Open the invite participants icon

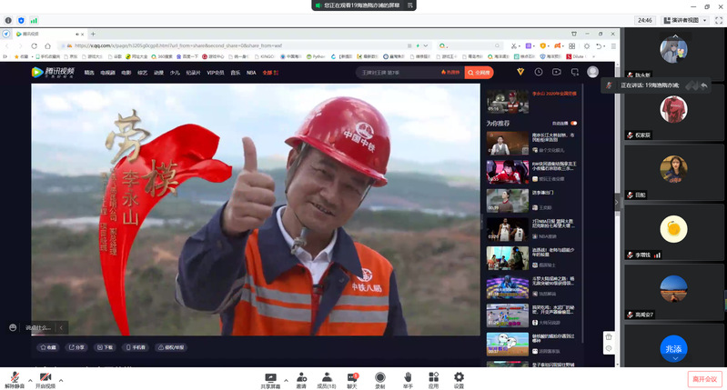click(x=300, y=377)
